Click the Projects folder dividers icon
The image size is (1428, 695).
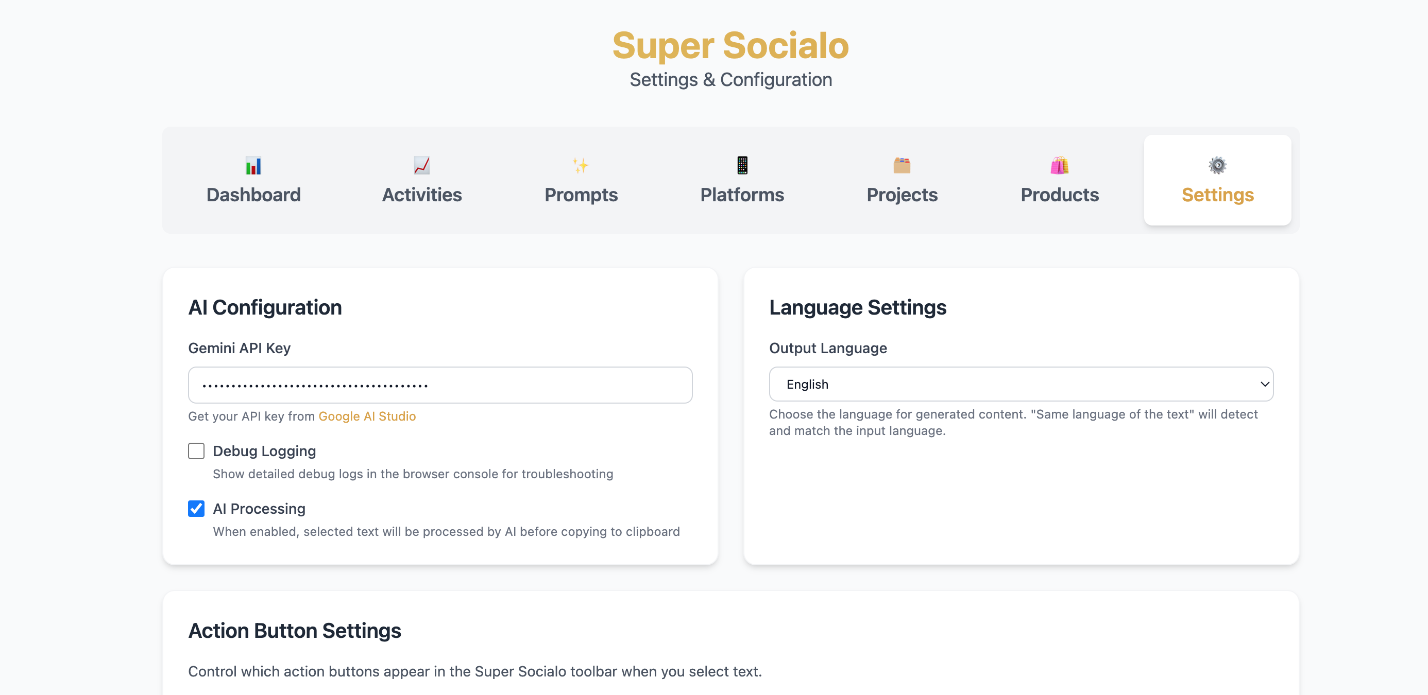[902, 166]
